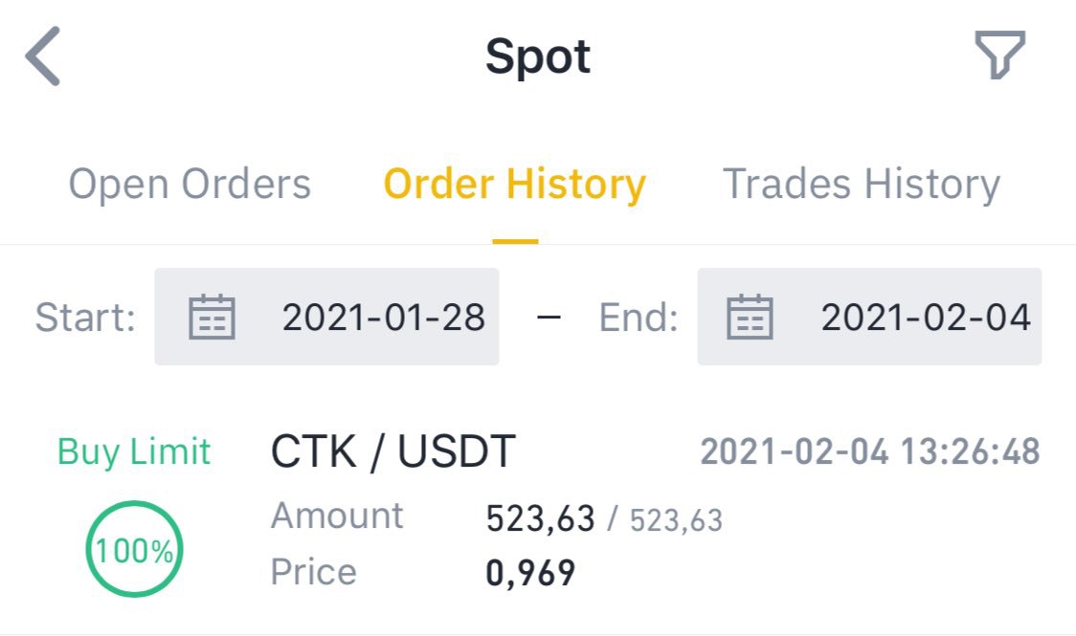Click the End date calendar icon
This screenshot has width=1076, height=636.
tap(750, 318)
